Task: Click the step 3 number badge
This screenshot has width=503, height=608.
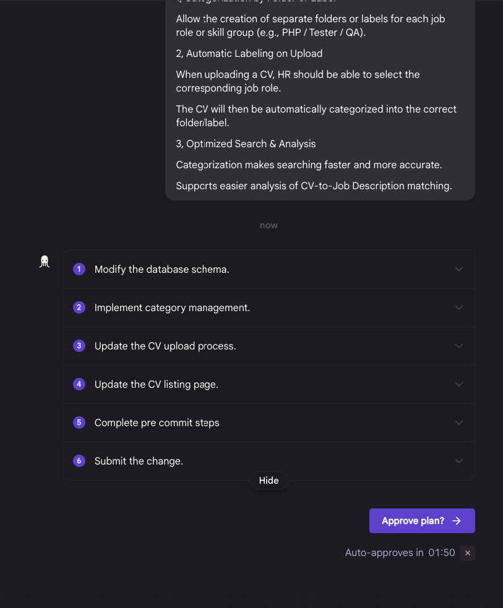Action: [x=79, y=346]
